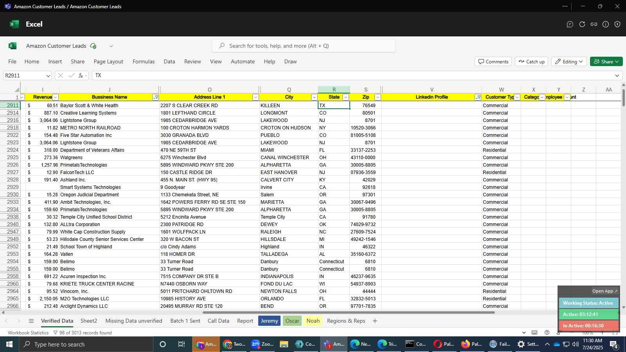Click the saved-to-cloud status icon
This screenshot has height=352, width=626.
tap(93, 46)
